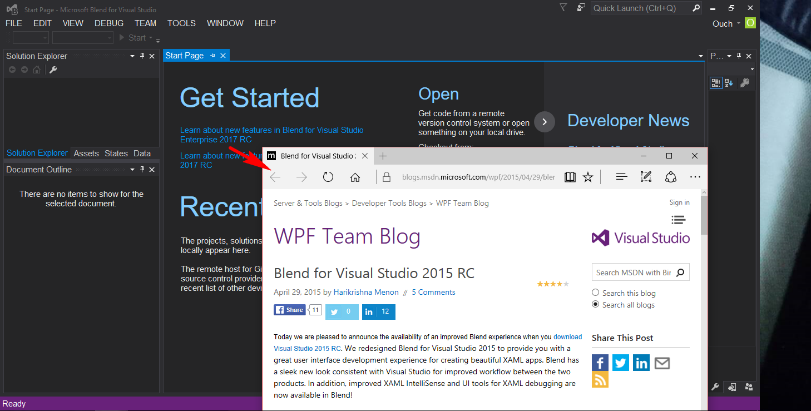Toggle pin on the Start Page tab
This screenshot has height=411, width=811.
pyautogui.click(x=212, y=56)
